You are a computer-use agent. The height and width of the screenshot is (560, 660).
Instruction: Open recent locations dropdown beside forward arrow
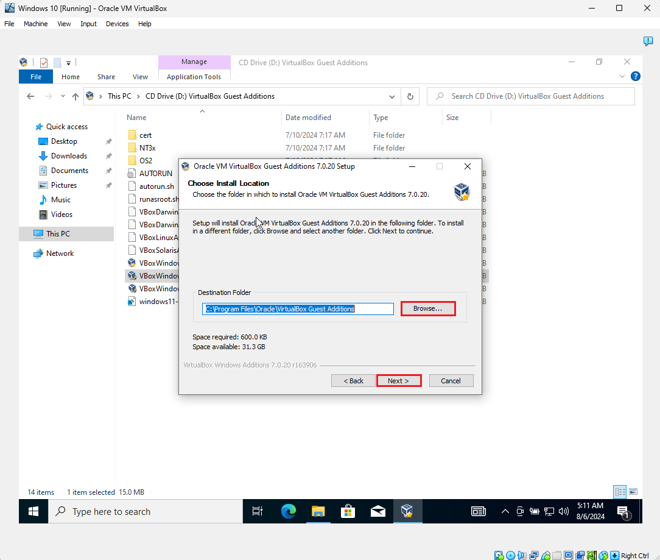(63, 96)
